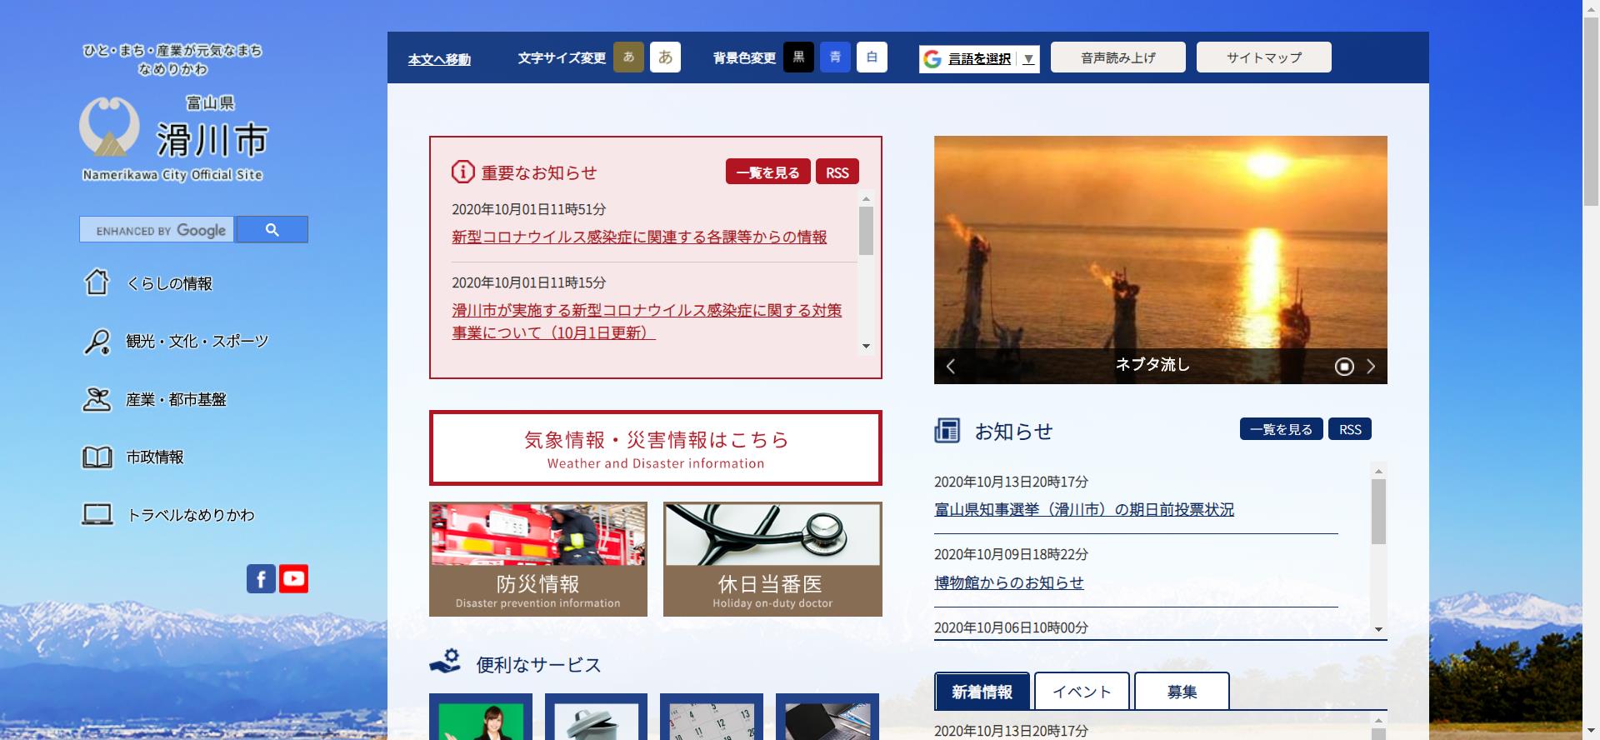Open the YouTube channel icon
This screenshot has height=740, width=1600.
[x=293, y=578]
